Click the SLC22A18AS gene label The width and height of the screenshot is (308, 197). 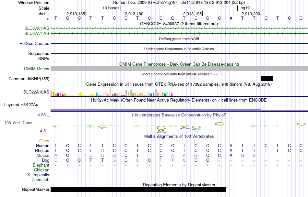pos(36,92)
